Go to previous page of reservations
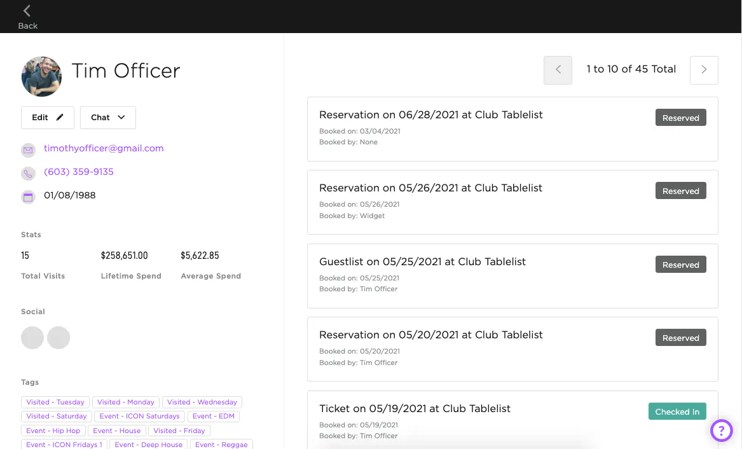Image resolution: width=742 pixels, height=449 pixels. (558, 70)
